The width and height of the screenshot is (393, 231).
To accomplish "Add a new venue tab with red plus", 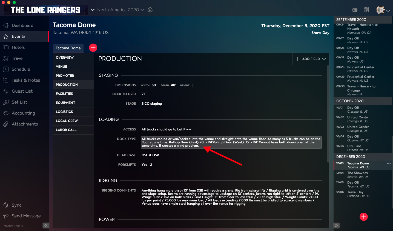I will (93, 48).
